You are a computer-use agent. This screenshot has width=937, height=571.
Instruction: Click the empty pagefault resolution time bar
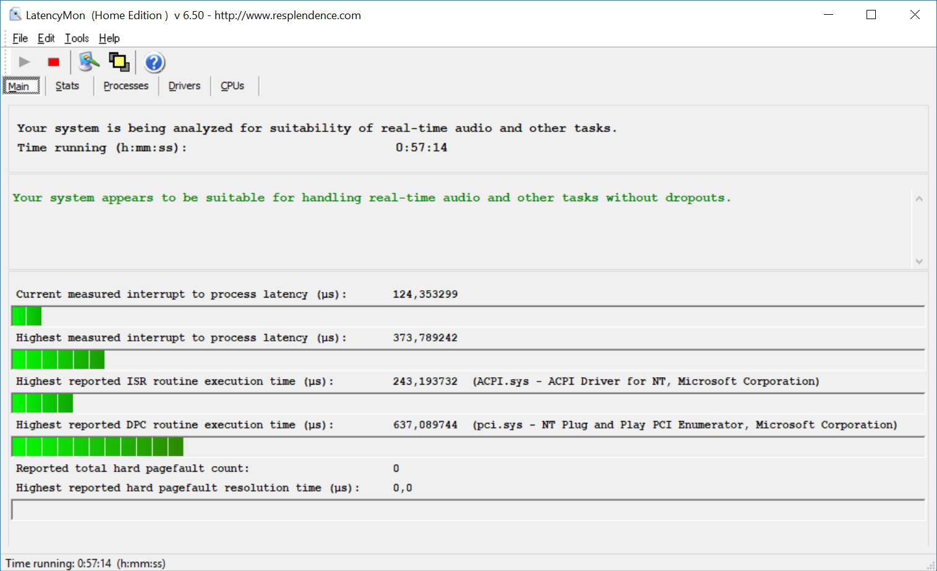(x=468, y=510)
